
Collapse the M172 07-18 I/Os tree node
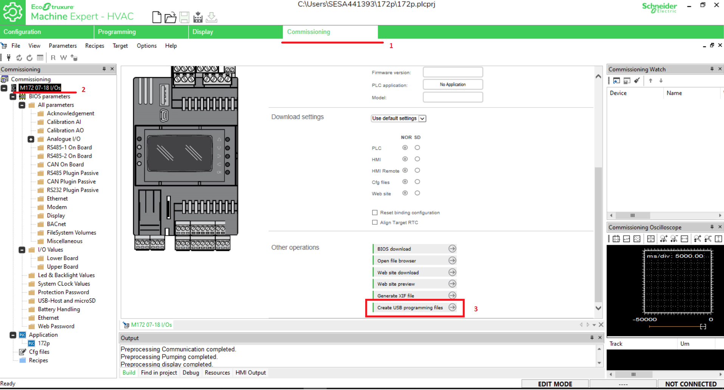4,88
